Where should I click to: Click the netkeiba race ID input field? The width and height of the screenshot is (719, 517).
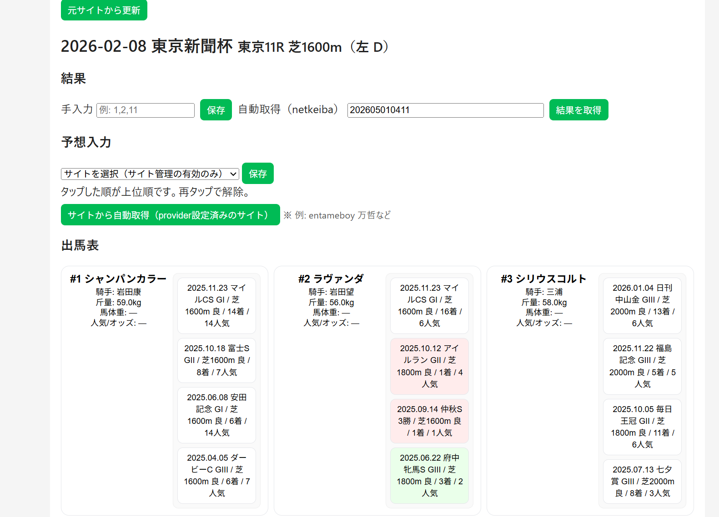pos(445,110)
